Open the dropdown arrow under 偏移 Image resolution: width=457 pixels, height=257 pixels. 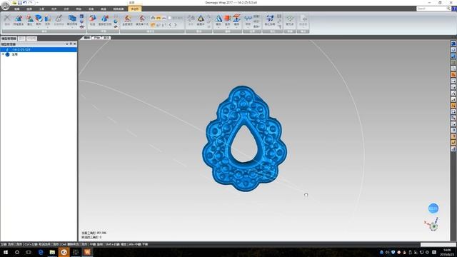(x=236, y=27)
